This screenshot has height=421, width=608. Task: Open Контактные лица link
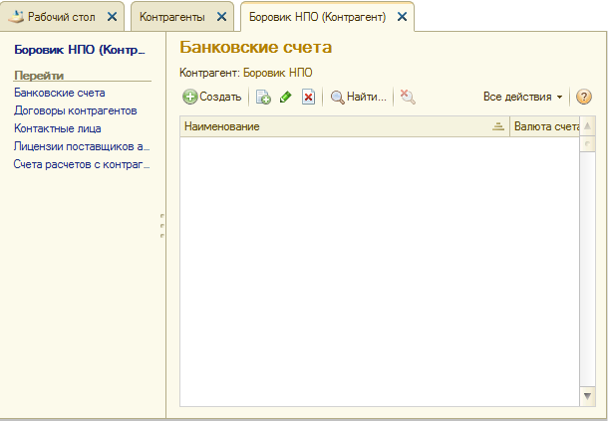(58, 128)
